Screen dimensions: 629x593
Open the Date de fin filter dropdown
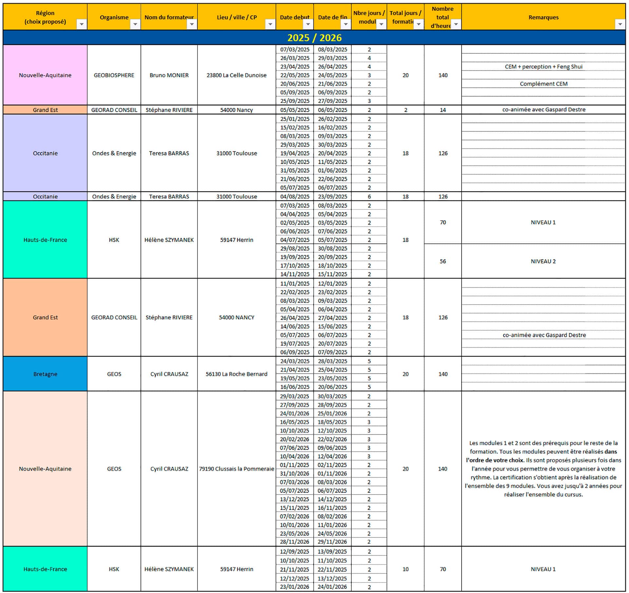pos(346,24)
